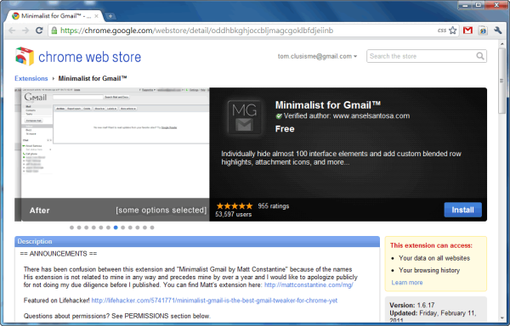Click Verified author www.anselsantosa.com text
The height and width of the screenshot is (326, 510).
(347, 116)
